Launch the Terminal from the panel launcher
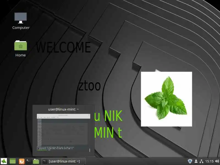 pyautogui.click(x=29, y=161)
